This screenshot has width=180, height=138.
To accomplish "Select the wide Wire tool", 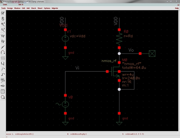I will [3, 75].
